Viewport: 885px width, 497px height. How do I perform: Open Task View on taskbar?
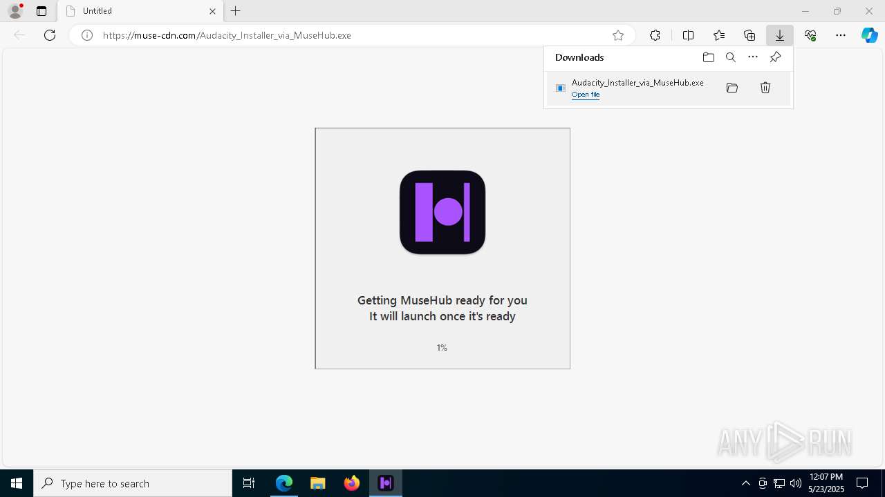point(249,483)
